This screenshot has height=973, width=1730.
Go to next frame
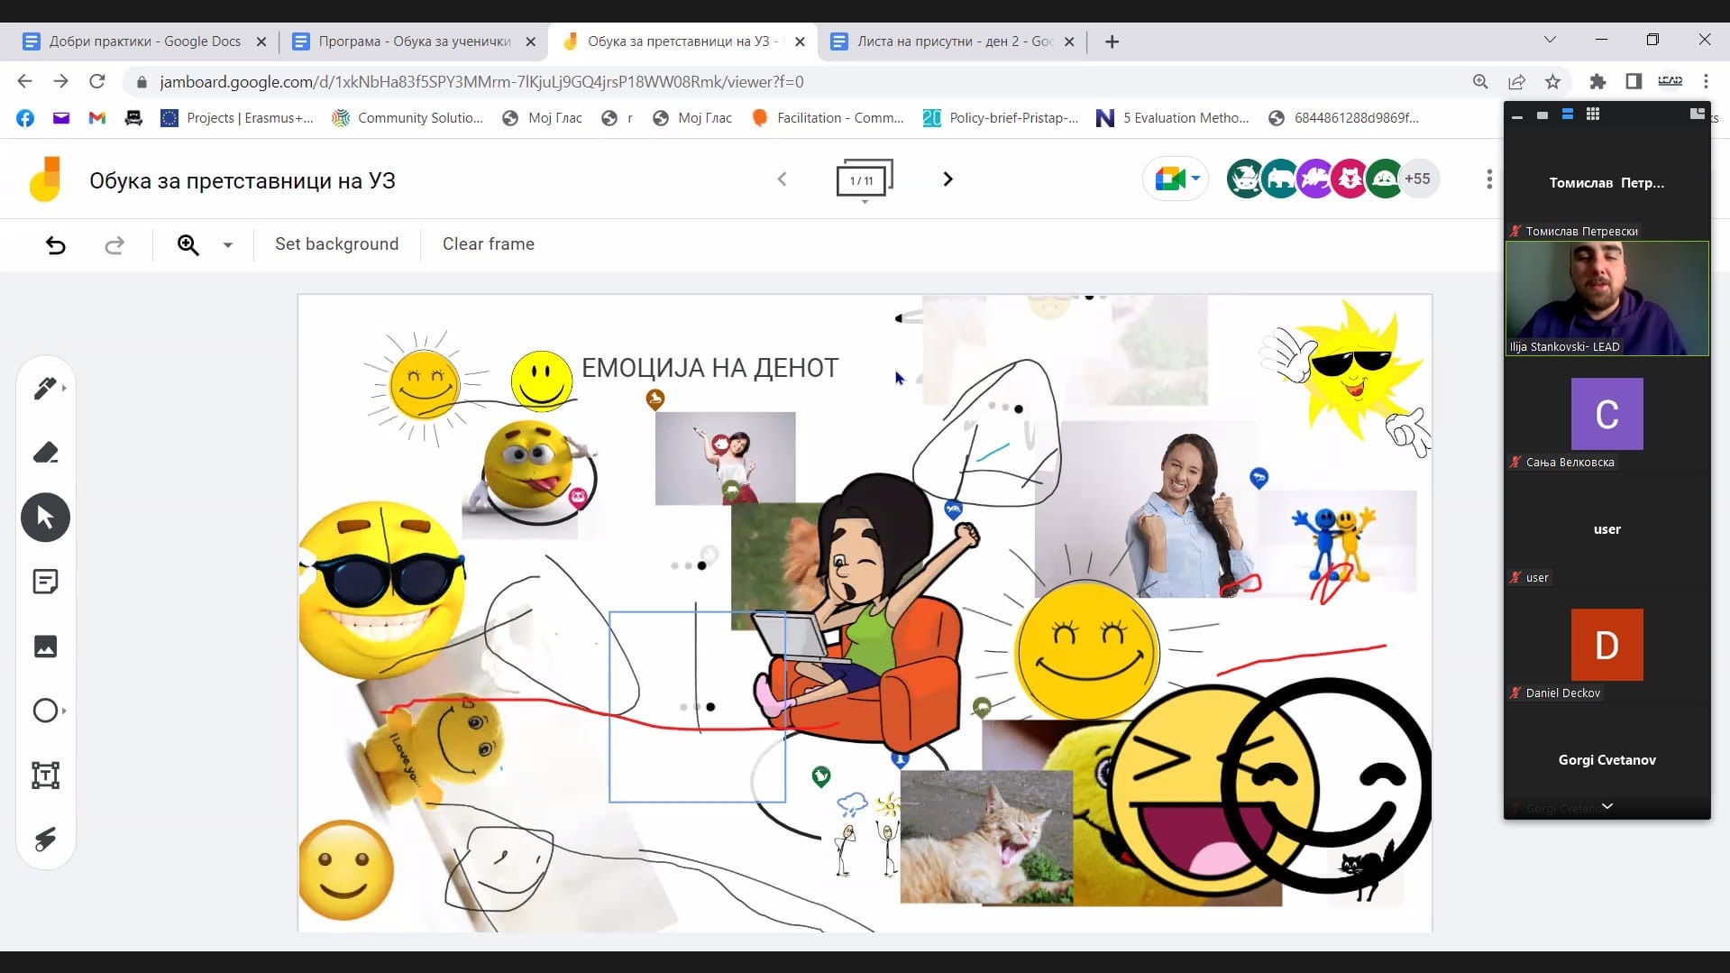click(947, 179)
